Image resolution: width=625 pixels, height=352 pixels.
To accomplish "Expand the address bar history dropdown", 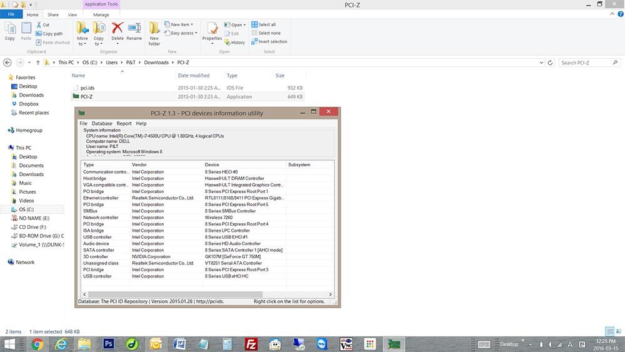I will (541, 63).
